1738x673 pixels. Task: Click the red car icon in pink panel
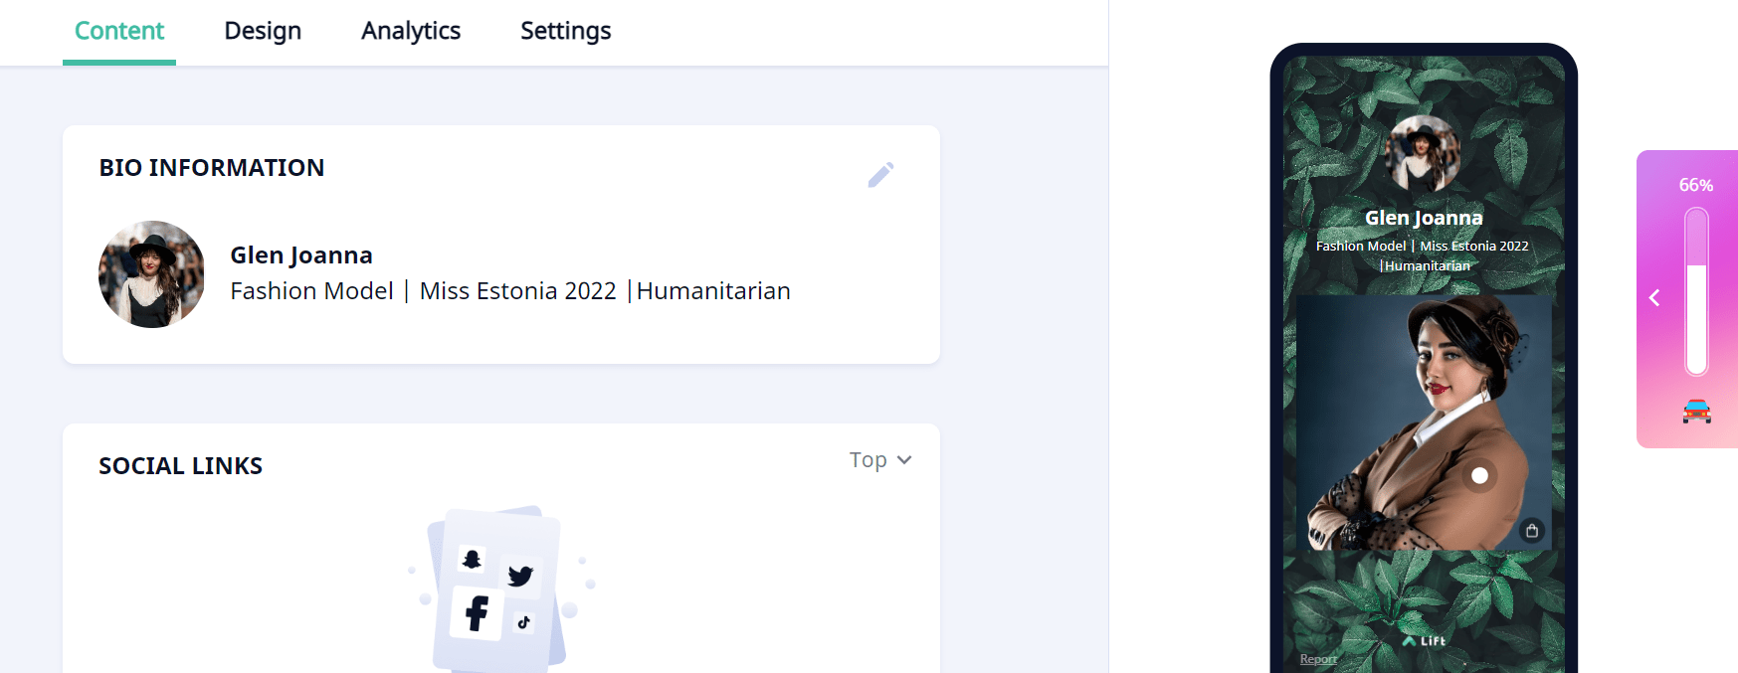click(1697, 411)
